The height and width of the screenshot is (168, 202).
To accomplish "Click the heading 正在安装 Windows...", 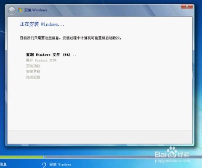I will [x=42, y=24].
